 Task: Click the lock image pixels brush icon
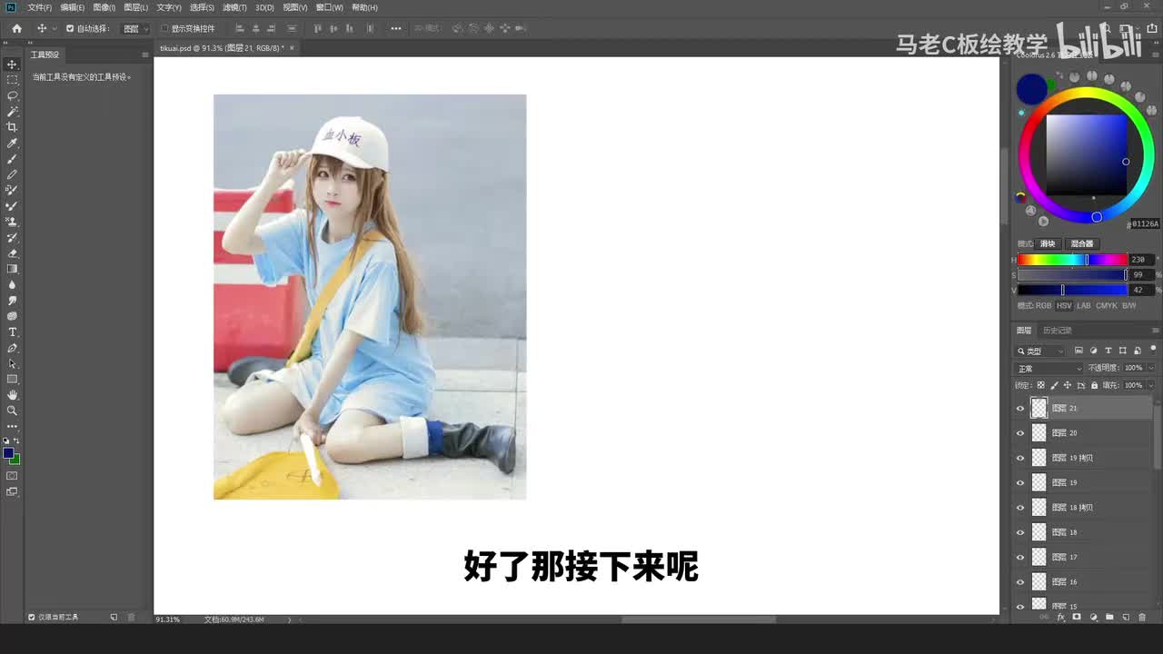(x=1056, y=385)
